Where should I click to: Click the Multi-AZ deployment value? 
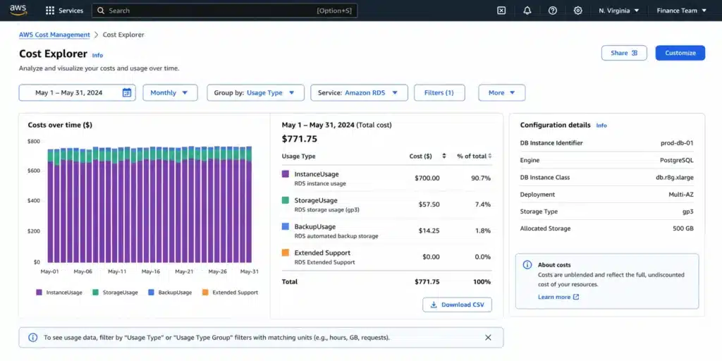coord(681,195)
